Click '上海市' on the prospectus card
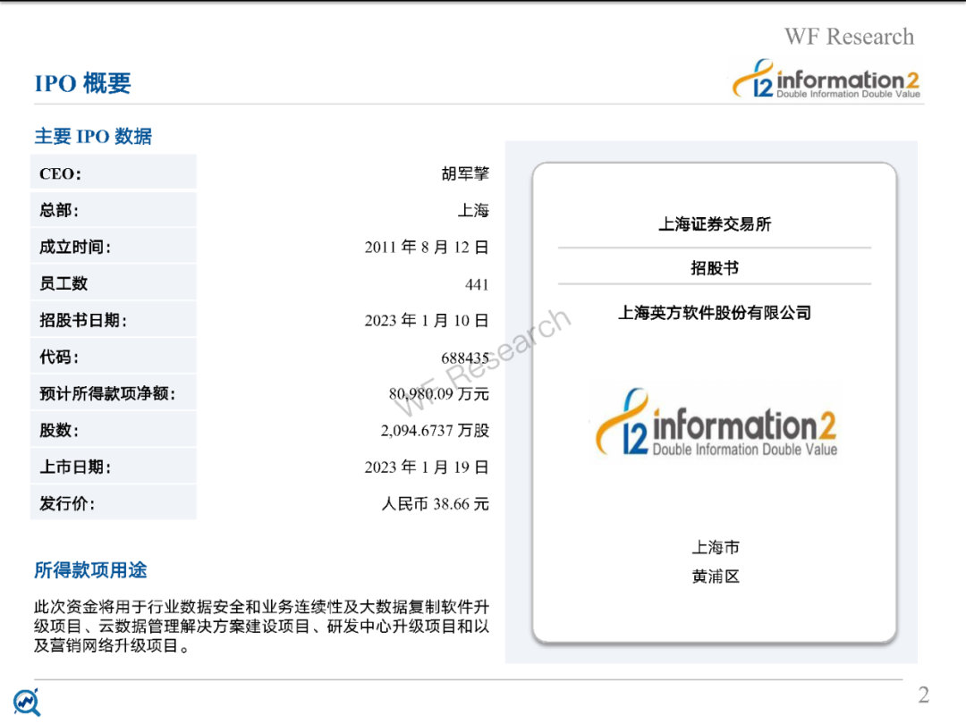The height and width of the screenshot is (724, 966). click(x=716, y=547)
